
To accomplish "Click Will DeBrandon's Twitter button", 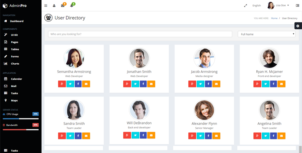I will 135,135.
